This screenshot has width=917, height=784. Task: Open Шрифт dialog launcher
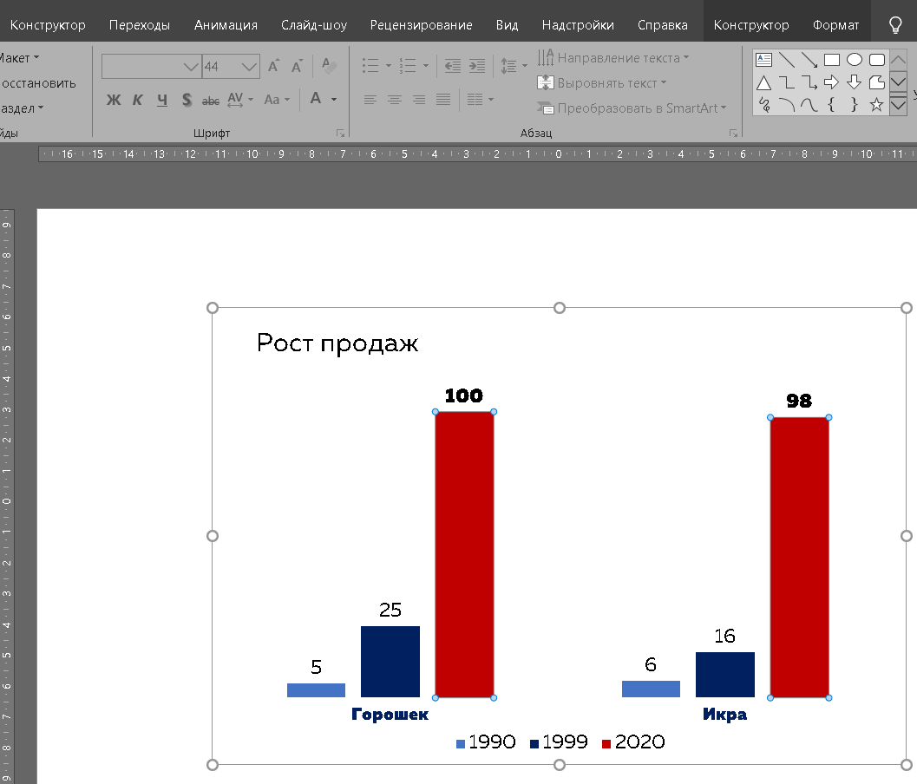tap(340, 134)
